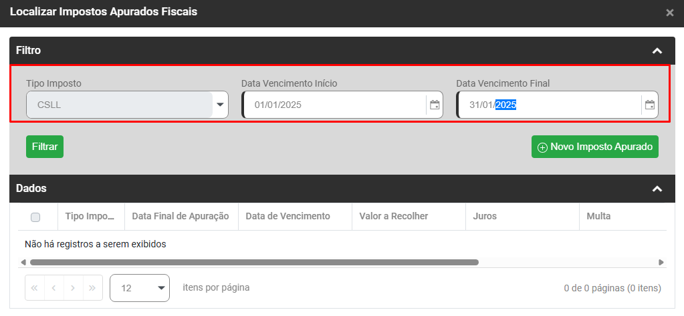Go to last page of results
The image size is (684, 316).
[x=93, y=288]
